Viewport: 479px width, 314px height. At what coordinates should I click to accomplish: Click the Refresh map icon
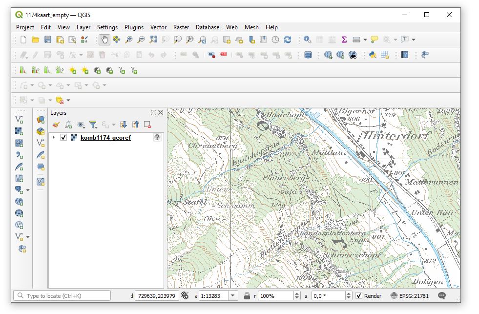tap(288, 40)
